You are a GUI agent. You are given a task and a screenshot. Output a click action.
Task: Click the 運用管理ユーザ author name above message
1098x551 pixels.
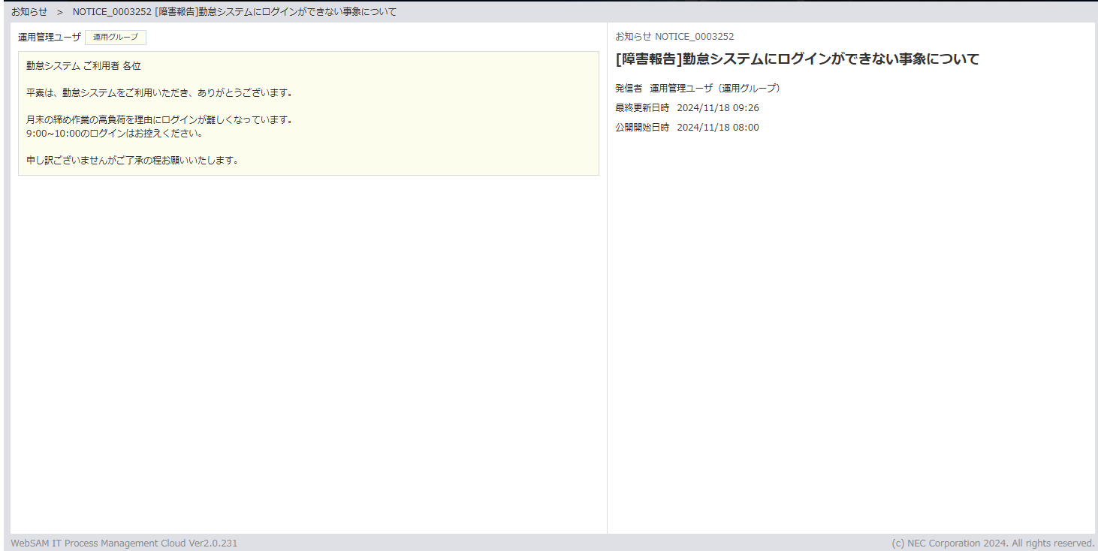click(50, 37)
